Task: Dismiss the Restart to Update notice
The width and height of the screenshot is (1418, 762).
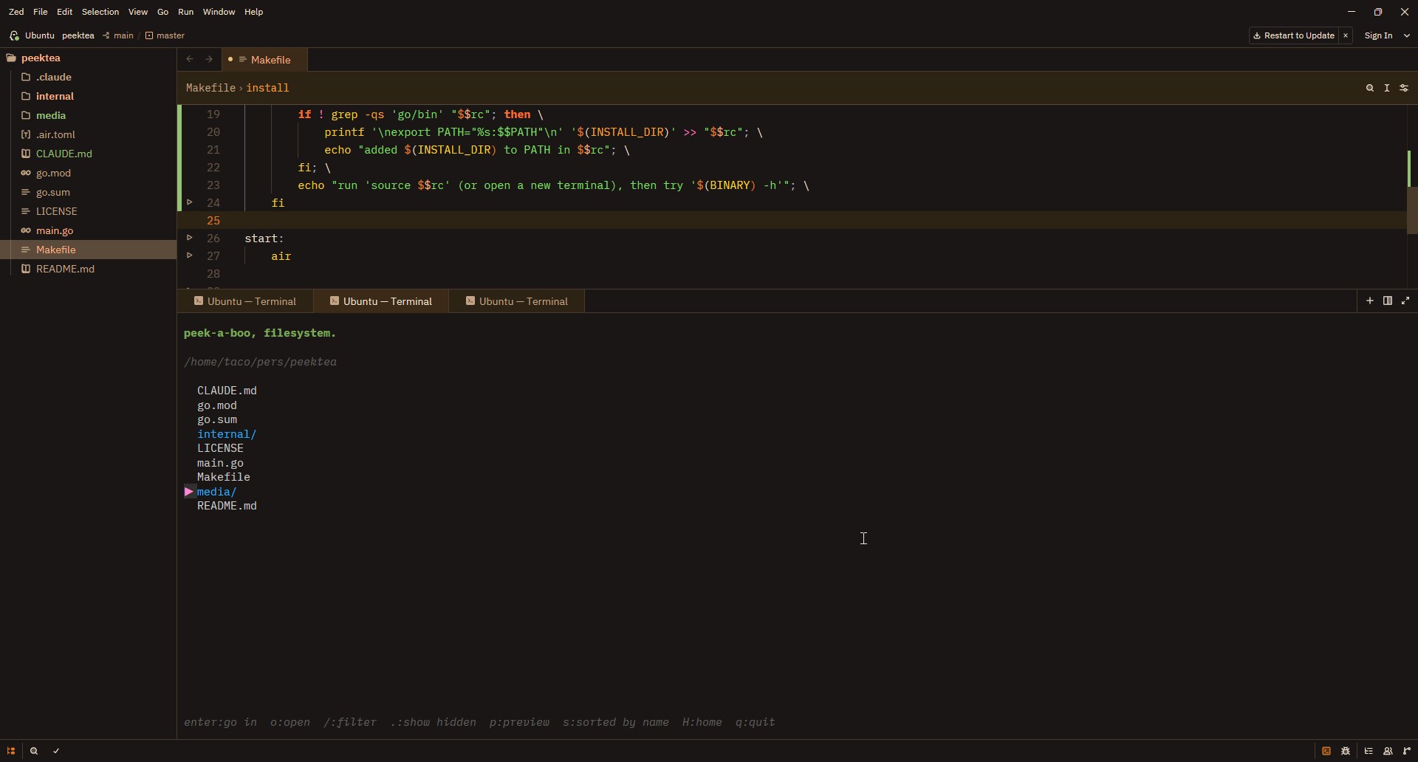Action: (x=1346, y=35)
